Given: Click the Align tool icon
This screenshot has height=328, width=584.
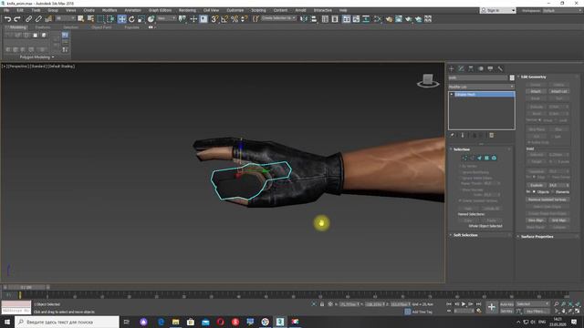Looking at the screenshot, I should pyautogui.click(x=314, y=19).
